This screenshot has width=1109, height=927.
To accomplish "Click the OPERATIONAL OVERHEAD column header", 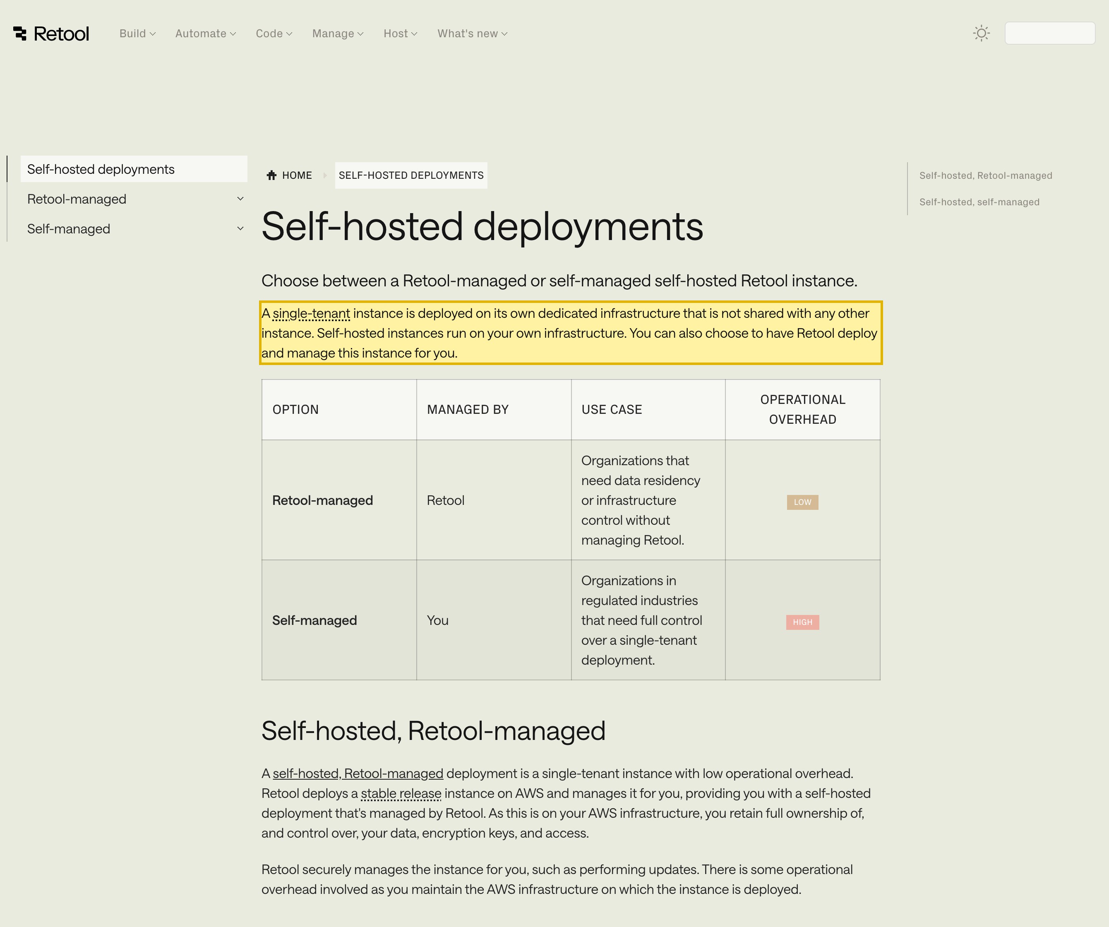I will (802, 409).
